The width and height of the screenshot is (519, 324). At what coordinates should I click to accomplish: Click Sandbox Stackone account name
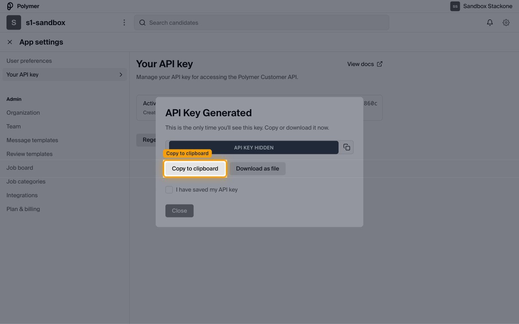click(488, 6)
